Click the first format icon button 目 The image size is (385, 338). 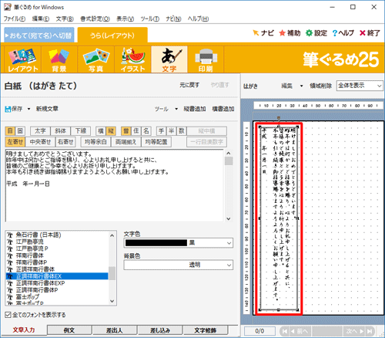pos(10,131)
